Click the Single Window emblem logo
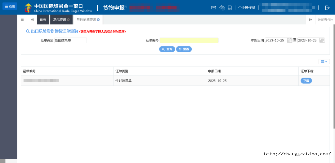335x163 pixels. pos(28,8)
